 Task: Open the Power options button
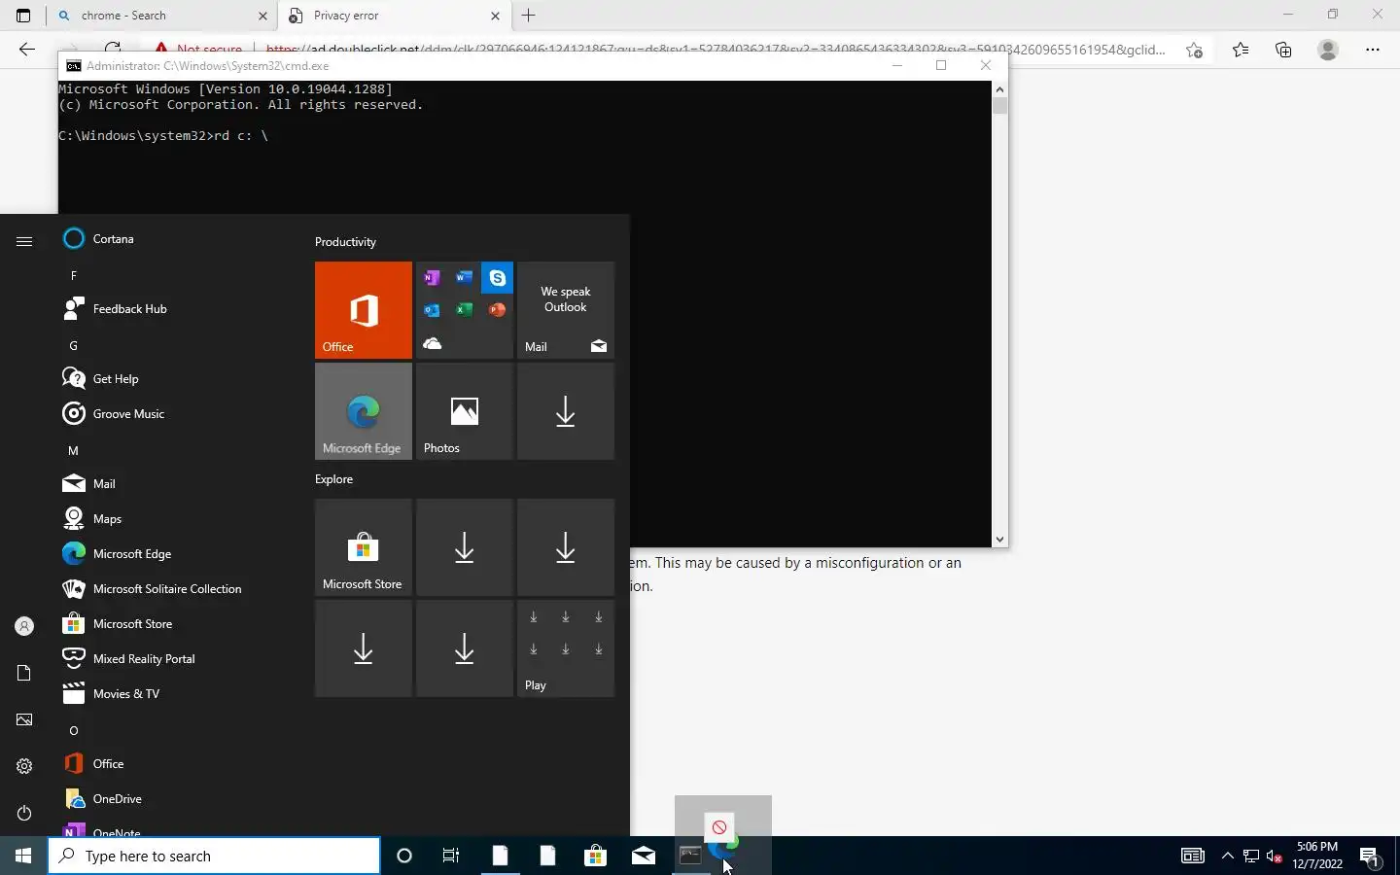pyautogui.click(x=24, y=814)
